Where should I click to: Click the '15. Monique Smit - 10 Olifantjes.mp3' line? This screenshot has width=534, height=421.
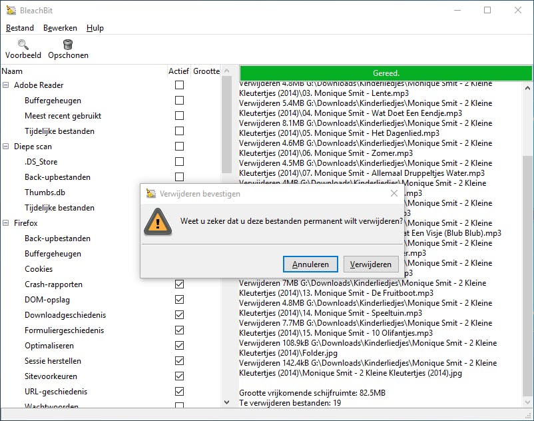[x=336, y=333]
